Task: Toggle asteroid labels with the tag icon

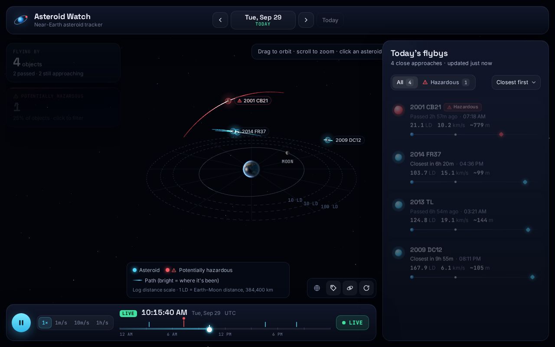Action: (x=333, y=288)
